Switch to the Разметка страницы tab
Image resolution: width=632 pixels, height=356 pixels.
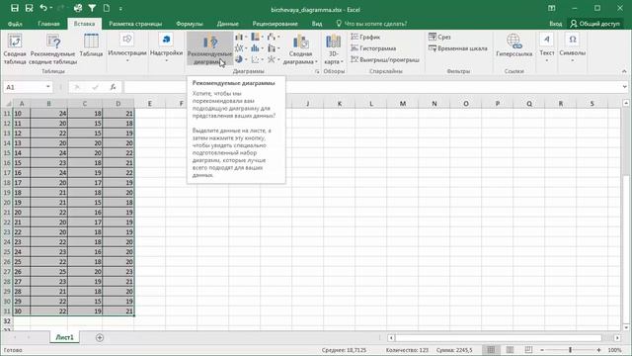pos(135,24)
